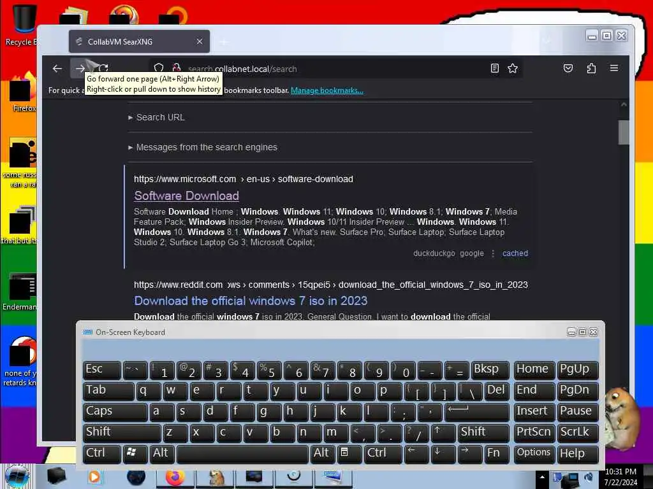Click the Home key on the keyboard
The width and height of the screenshot is (653, 489).
[x=534, y=370]
